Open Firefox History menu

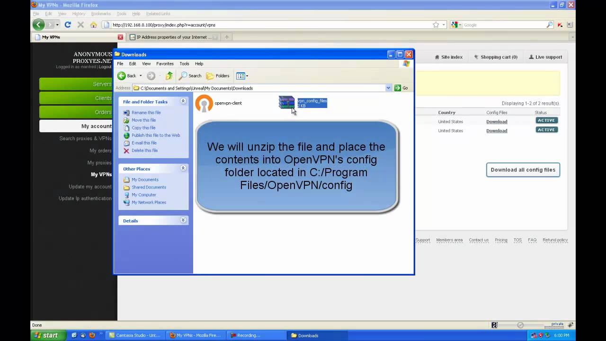79,14
